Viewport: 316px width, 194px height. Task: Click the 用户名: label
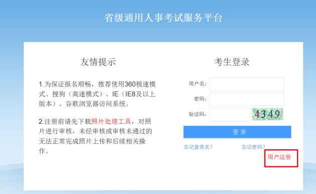pos(198,84)
